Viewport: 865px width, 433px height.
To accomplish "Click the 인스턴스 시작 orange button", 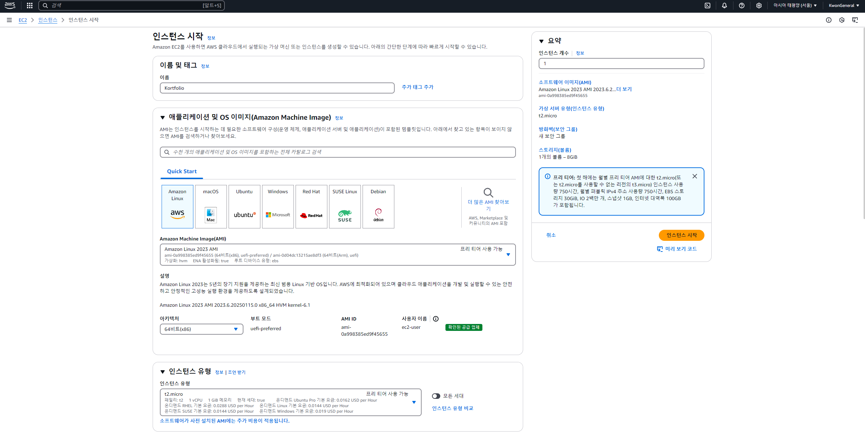I will pyautogui.click(x=681, y=235).
